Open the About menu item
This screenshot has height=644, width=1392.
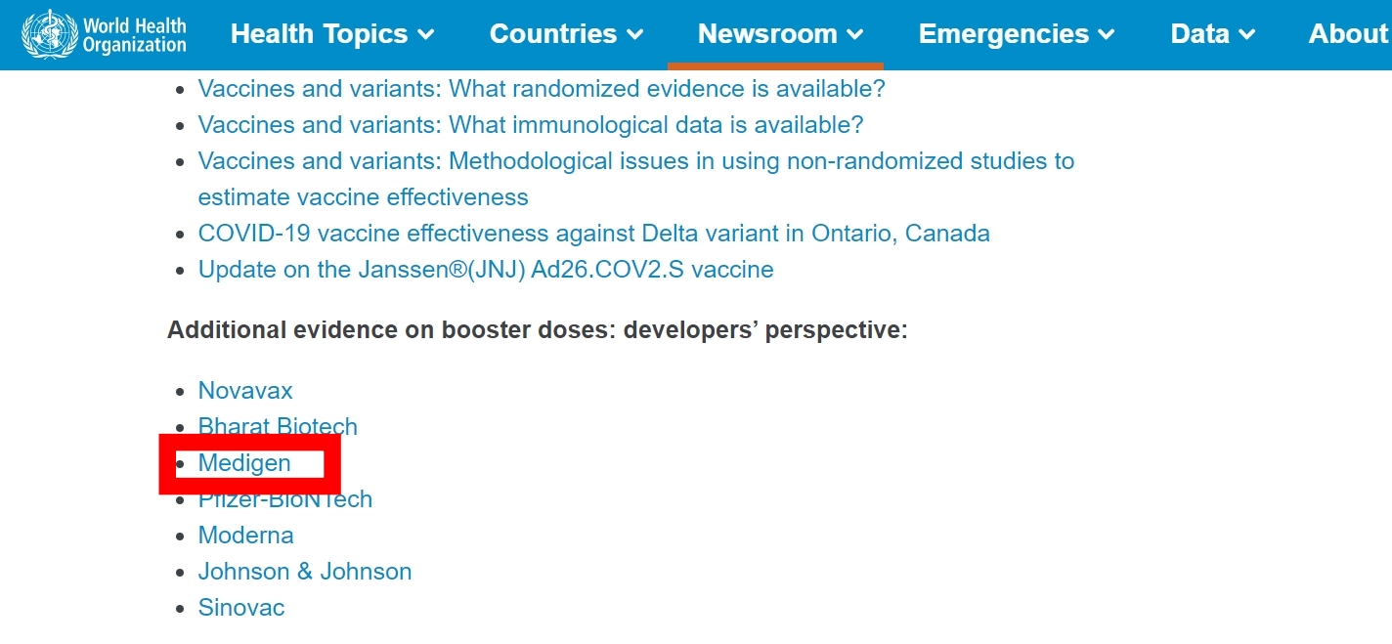click(x=1350, y=34)
